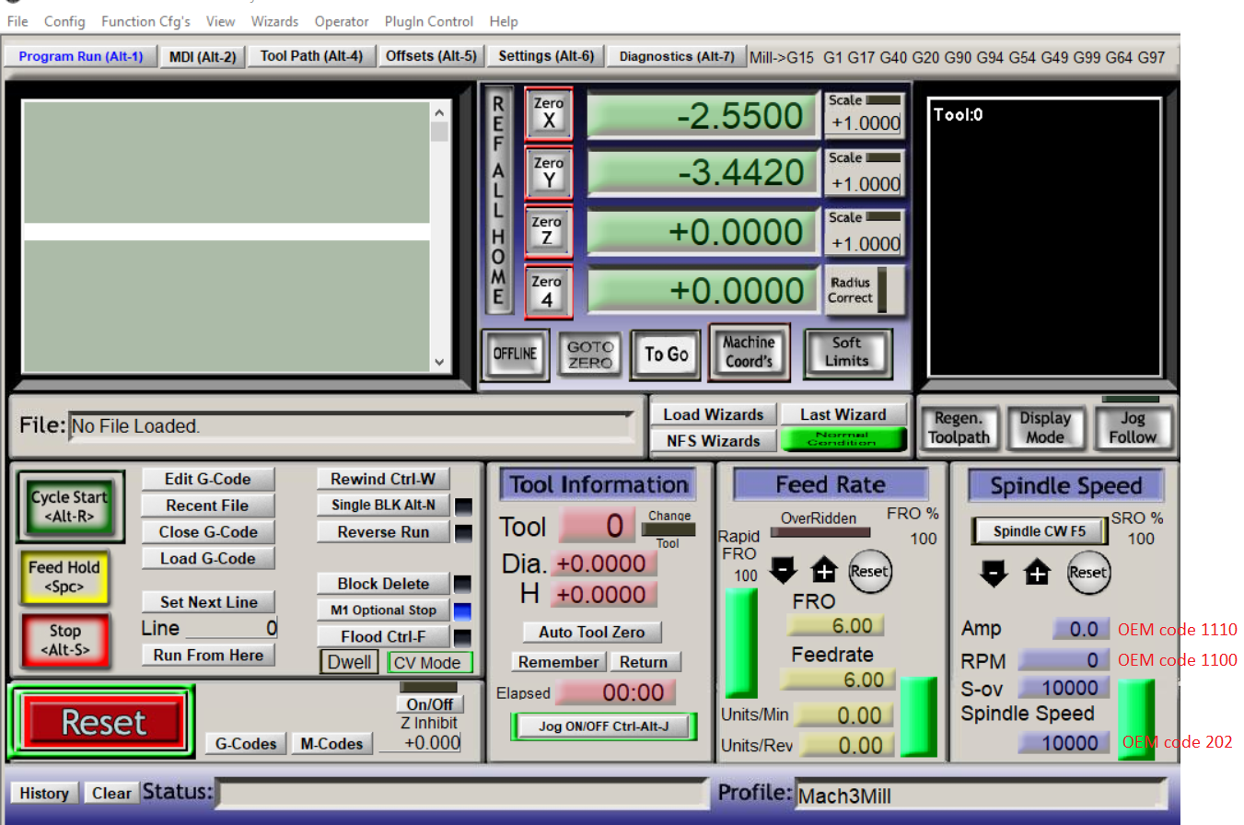Click Auto Tool Zero
The height and width of the screenshot is (825, 1244).
(592, 632)
